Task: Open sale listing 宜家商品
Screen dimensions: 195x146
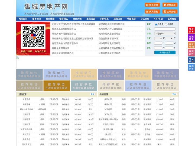Action: pos(27,99)
